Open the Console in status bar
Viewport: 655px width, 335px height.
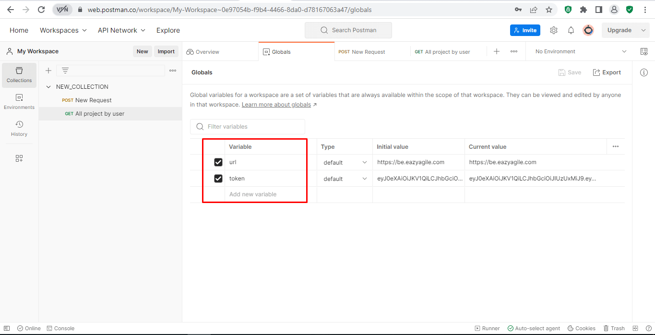click(x=60, y=328)
